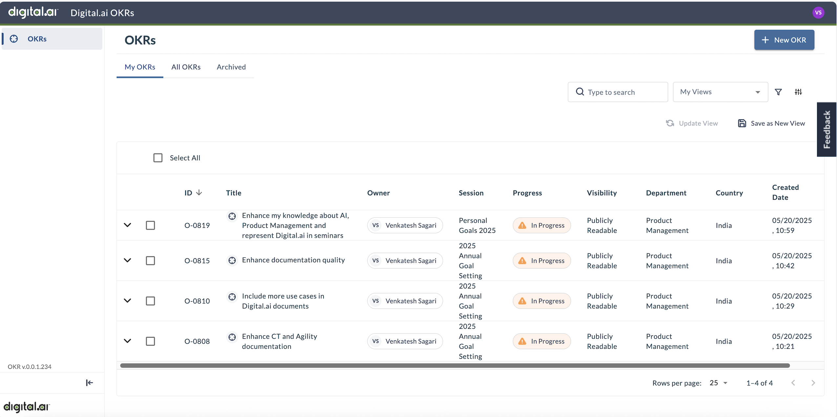
Task: Click objective icon for O-0808 row
Action: pos(232,337)
